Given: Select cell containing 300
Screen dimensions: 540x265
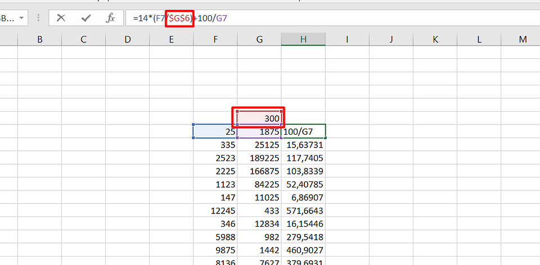Looking at the screenshot, I should click(259, 118).
